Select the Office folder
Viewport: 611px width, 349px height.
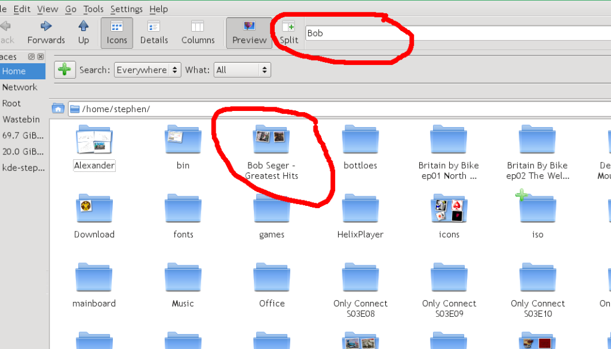tap(272, 286)
